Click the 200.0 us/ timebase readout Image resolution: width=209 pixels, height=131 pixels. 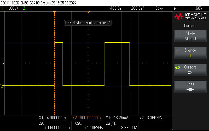[x=137, y=8]
